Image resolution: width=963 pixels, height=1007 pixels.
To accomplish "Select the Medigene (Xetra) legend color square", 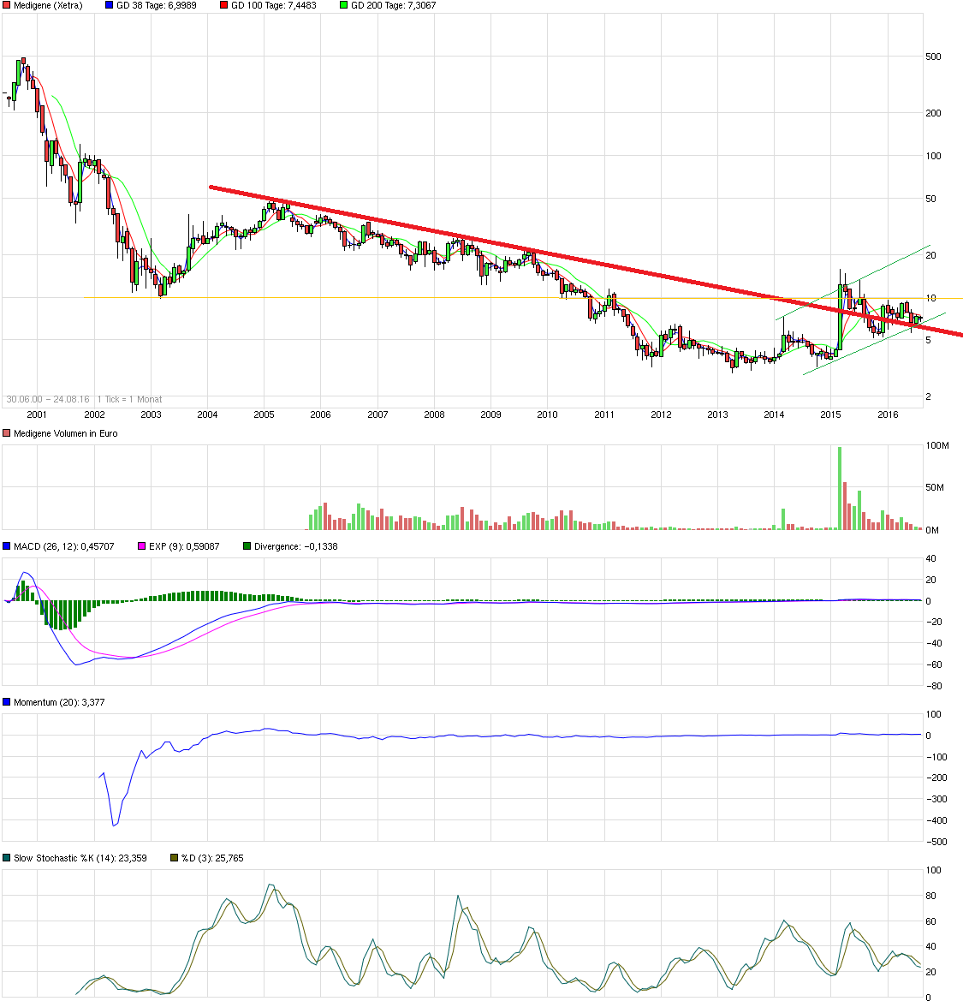I will click(7, 5).
